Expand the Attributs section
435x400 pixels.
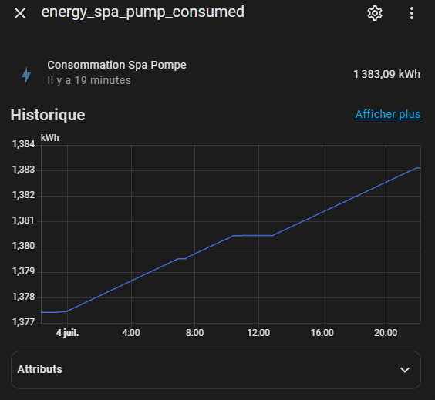[216, 370]
